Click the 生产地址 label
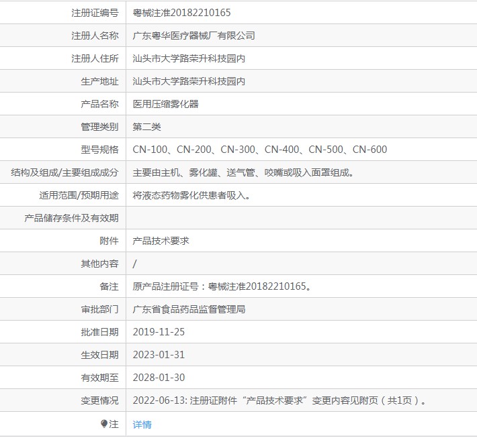Viewport: 477px width, 438px height. tap(100, 81)
